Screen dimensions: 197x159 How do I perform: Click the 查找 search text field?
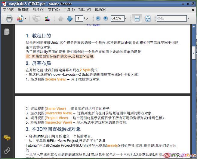(x=171, y=19)
